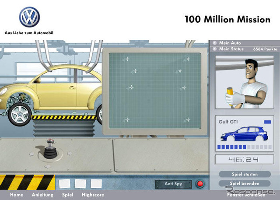Select the third white square slot

coord(96,183)
